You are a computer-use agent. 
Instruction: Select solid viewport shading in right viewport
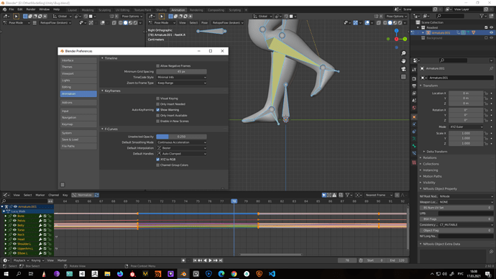[390, 23]
